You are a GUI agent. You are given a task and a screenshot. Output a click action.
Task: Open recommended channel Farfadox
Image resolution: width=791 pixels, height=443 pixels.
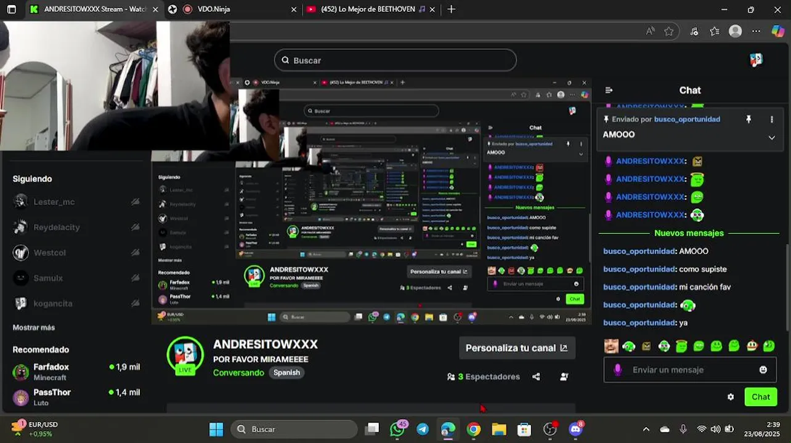(x=76, y=372)
